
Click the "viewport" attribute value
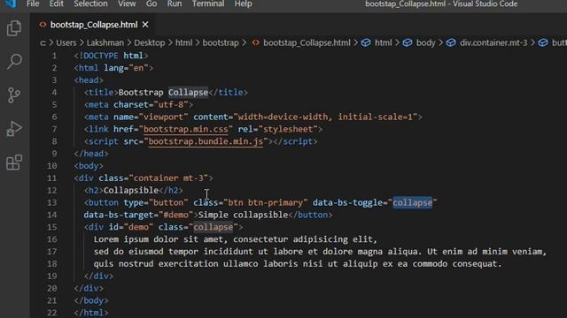pyautogui.click(x=163, y=117)
